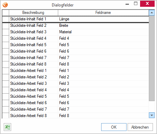Image resolution: width=157 pixels, height=134 pixels.
Task: Close the Dialogfelder dialog
Action: coord(147,4)
